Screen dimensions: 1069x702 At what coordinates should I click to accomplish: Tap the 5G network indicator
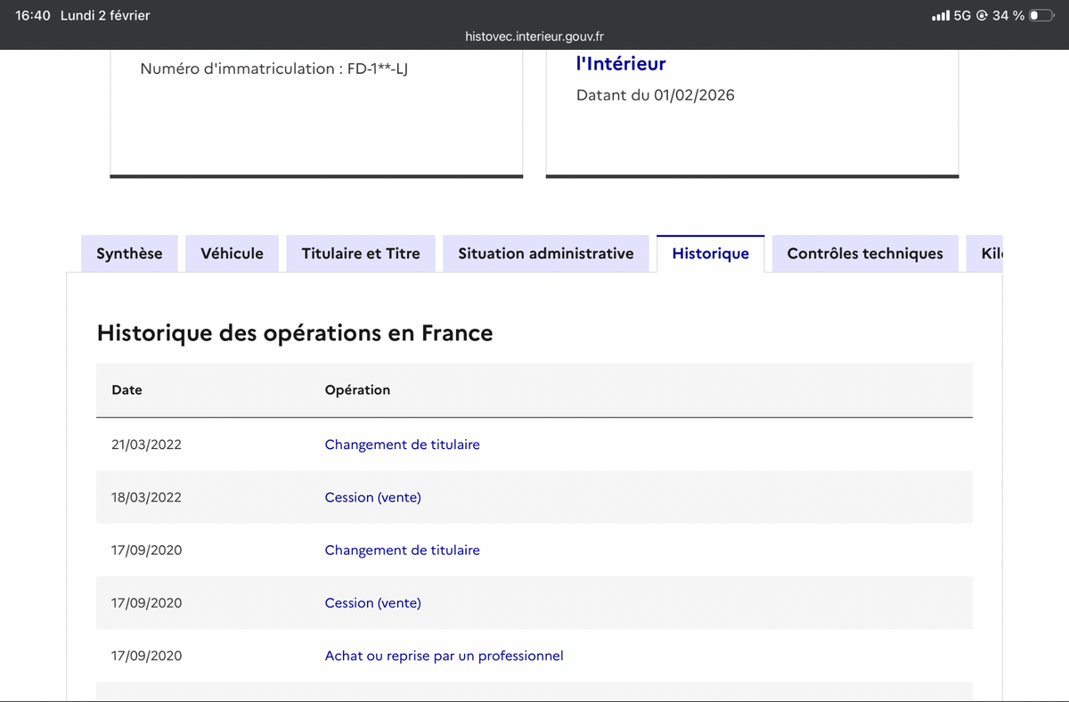[x=962, y=15]
